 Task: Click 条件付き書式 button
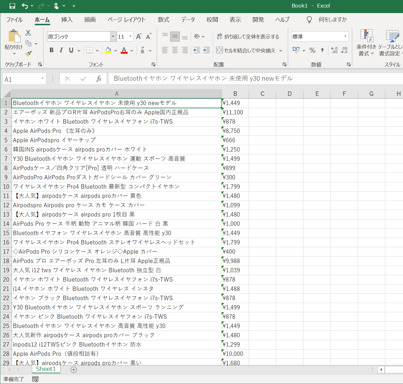click(x=366, y=43)
